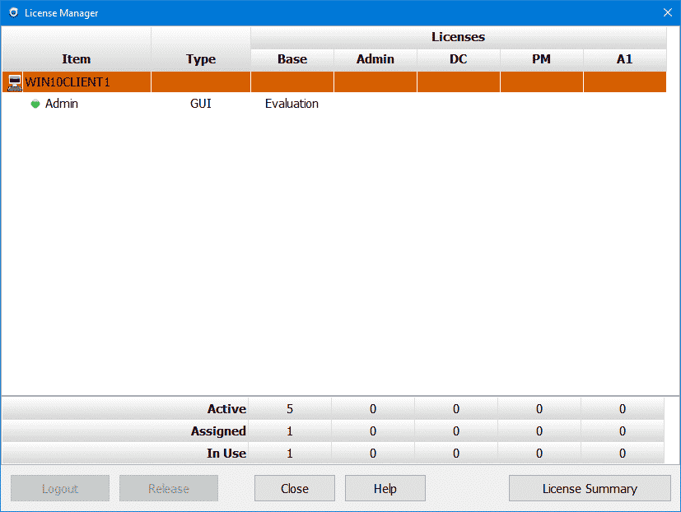Click the green status dot next to Admin

[35, 105]
